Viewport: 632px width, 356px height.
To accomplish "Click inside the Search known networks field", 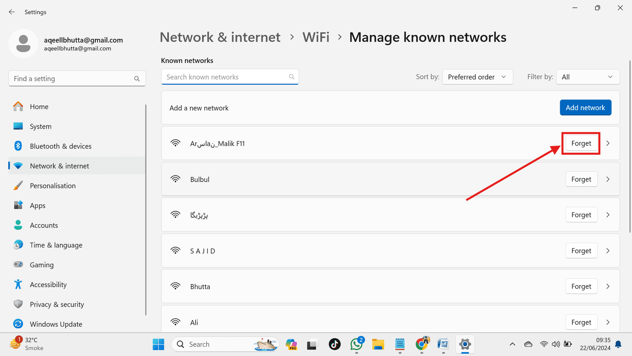I will (x=225, y=77).
